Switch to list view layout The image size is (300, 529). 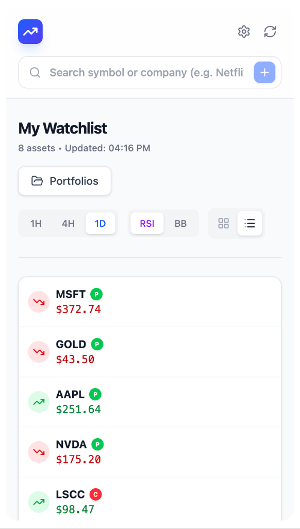click(249, 223)
